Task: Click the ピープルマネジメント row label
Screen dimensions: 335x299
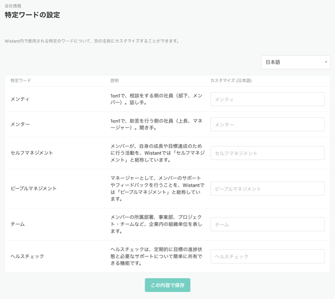Action: click(33, 189)
